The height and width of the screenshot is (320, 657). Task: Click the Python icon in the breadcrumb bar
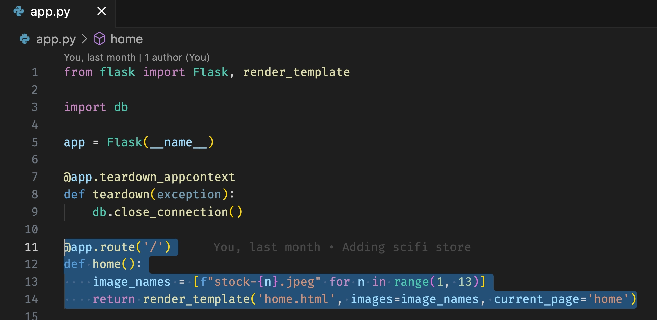coord(25,39)
